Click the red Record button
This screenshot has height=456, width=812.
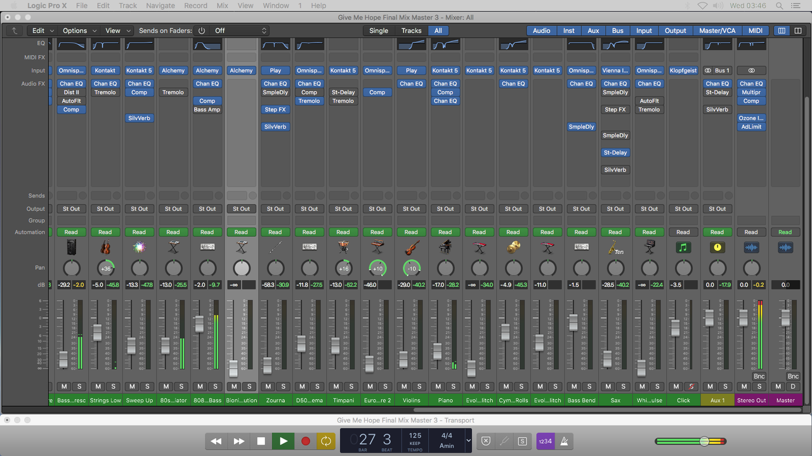[305, 441]
